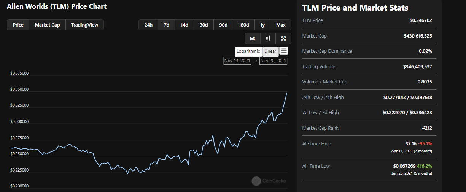Set chart range to 1y
The height and width of the screenshot is (192, 466).
(262, 25)
